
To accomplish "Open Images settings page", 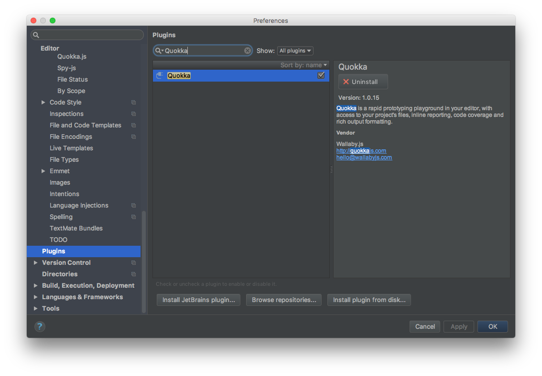I will point(60,182).
